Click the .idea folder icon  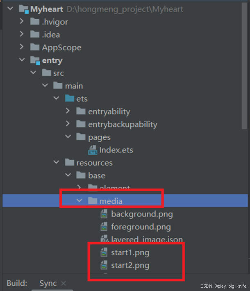[35, 34]
